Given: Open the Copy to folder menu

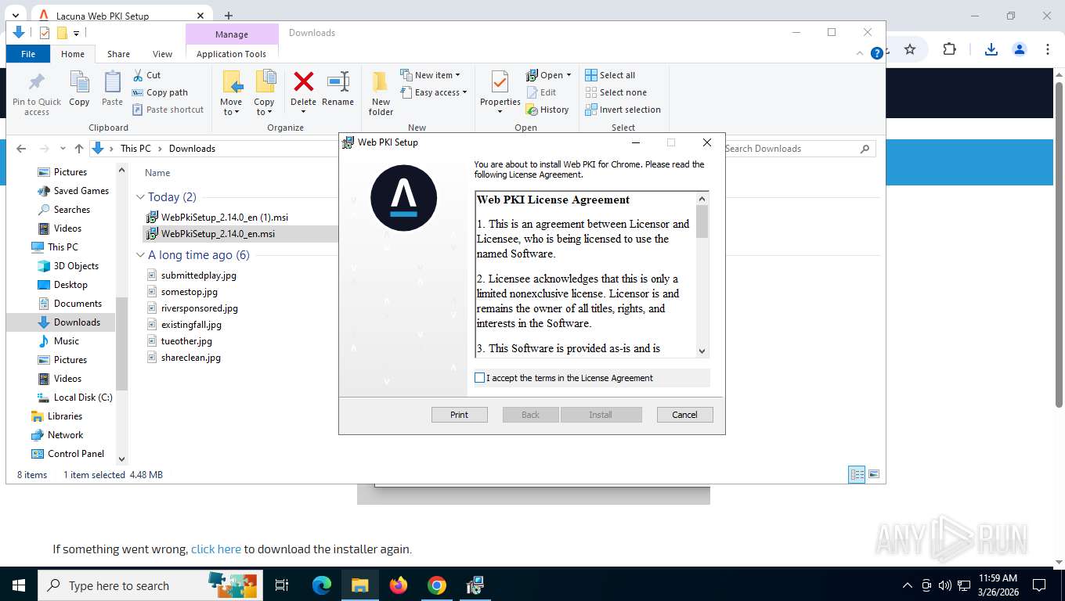Looking at the screenshot, I should click(264, 93).
